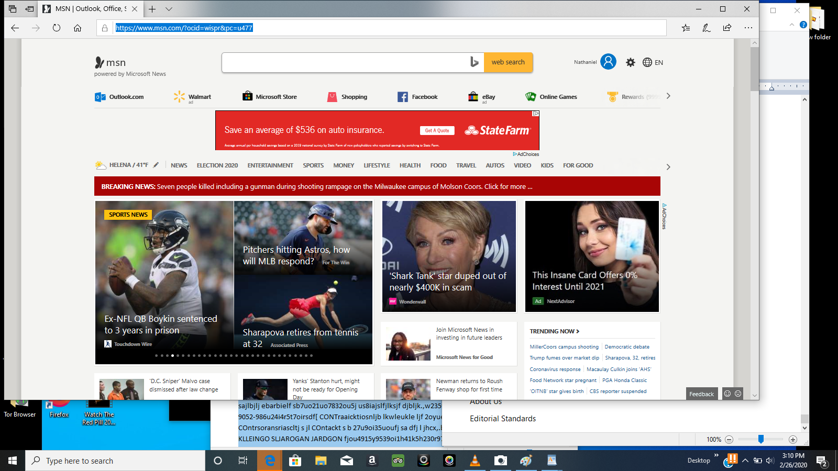Share this page from Edge toolbar
The width and height of the screenshot is (838, 471).
coord(727,28)
